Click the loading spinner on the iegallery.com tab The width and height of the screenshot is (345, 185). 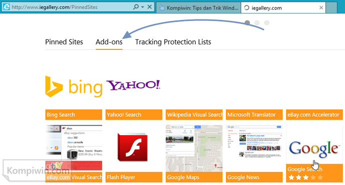[246, 8]
